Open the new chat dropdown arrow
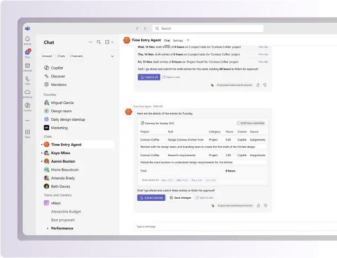The image size is (337, 258). point(112,42)
